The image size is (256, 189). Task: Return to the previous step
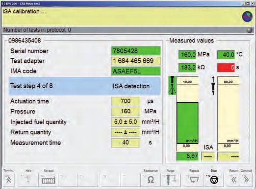(233, 180)
